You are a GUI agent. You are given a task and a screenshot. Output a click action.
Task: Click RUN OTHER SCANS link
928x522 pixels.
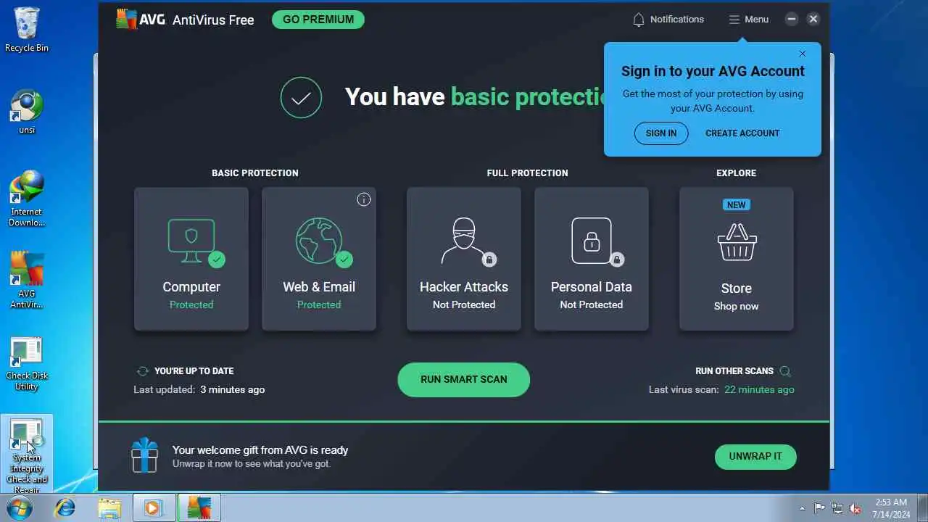pos(734,371)
